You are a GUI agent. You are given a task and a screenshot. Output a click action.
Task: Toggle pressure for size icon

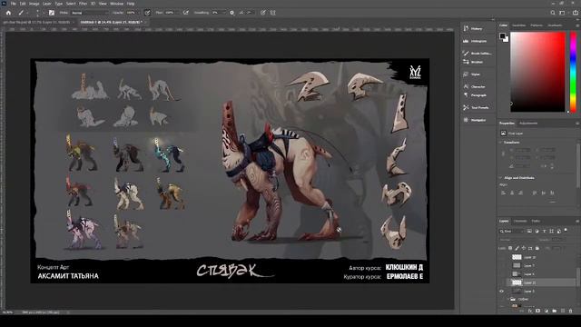coord(262,13)
